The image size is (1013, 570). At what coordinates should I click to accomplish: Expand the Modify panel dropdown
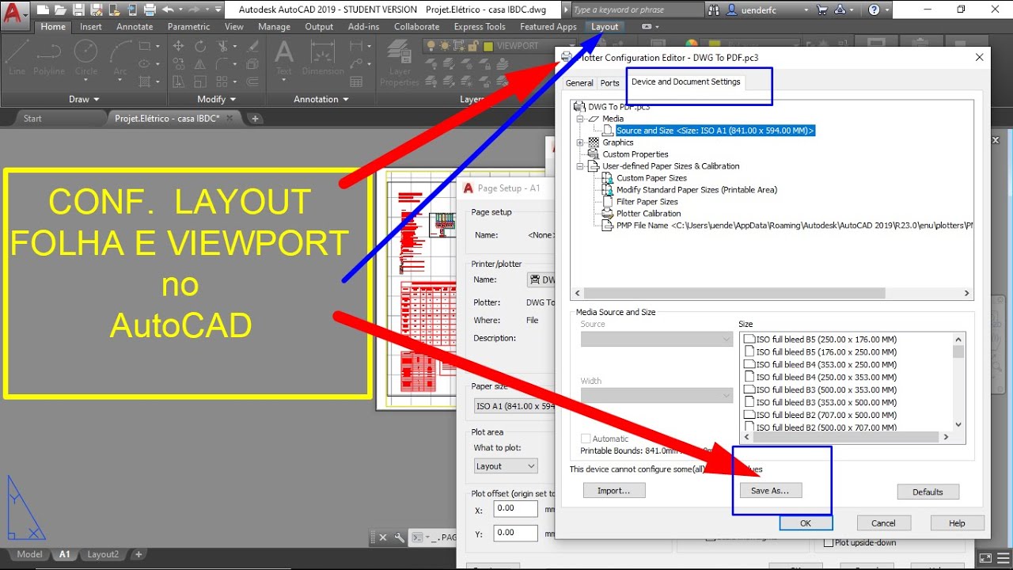[217, 99]
